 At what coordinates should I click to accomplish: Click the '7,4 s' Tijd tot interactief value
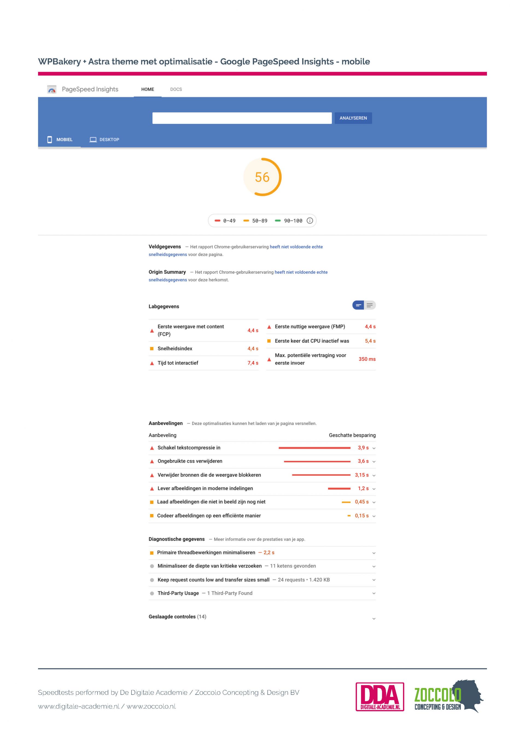click(x=253, y=363)
